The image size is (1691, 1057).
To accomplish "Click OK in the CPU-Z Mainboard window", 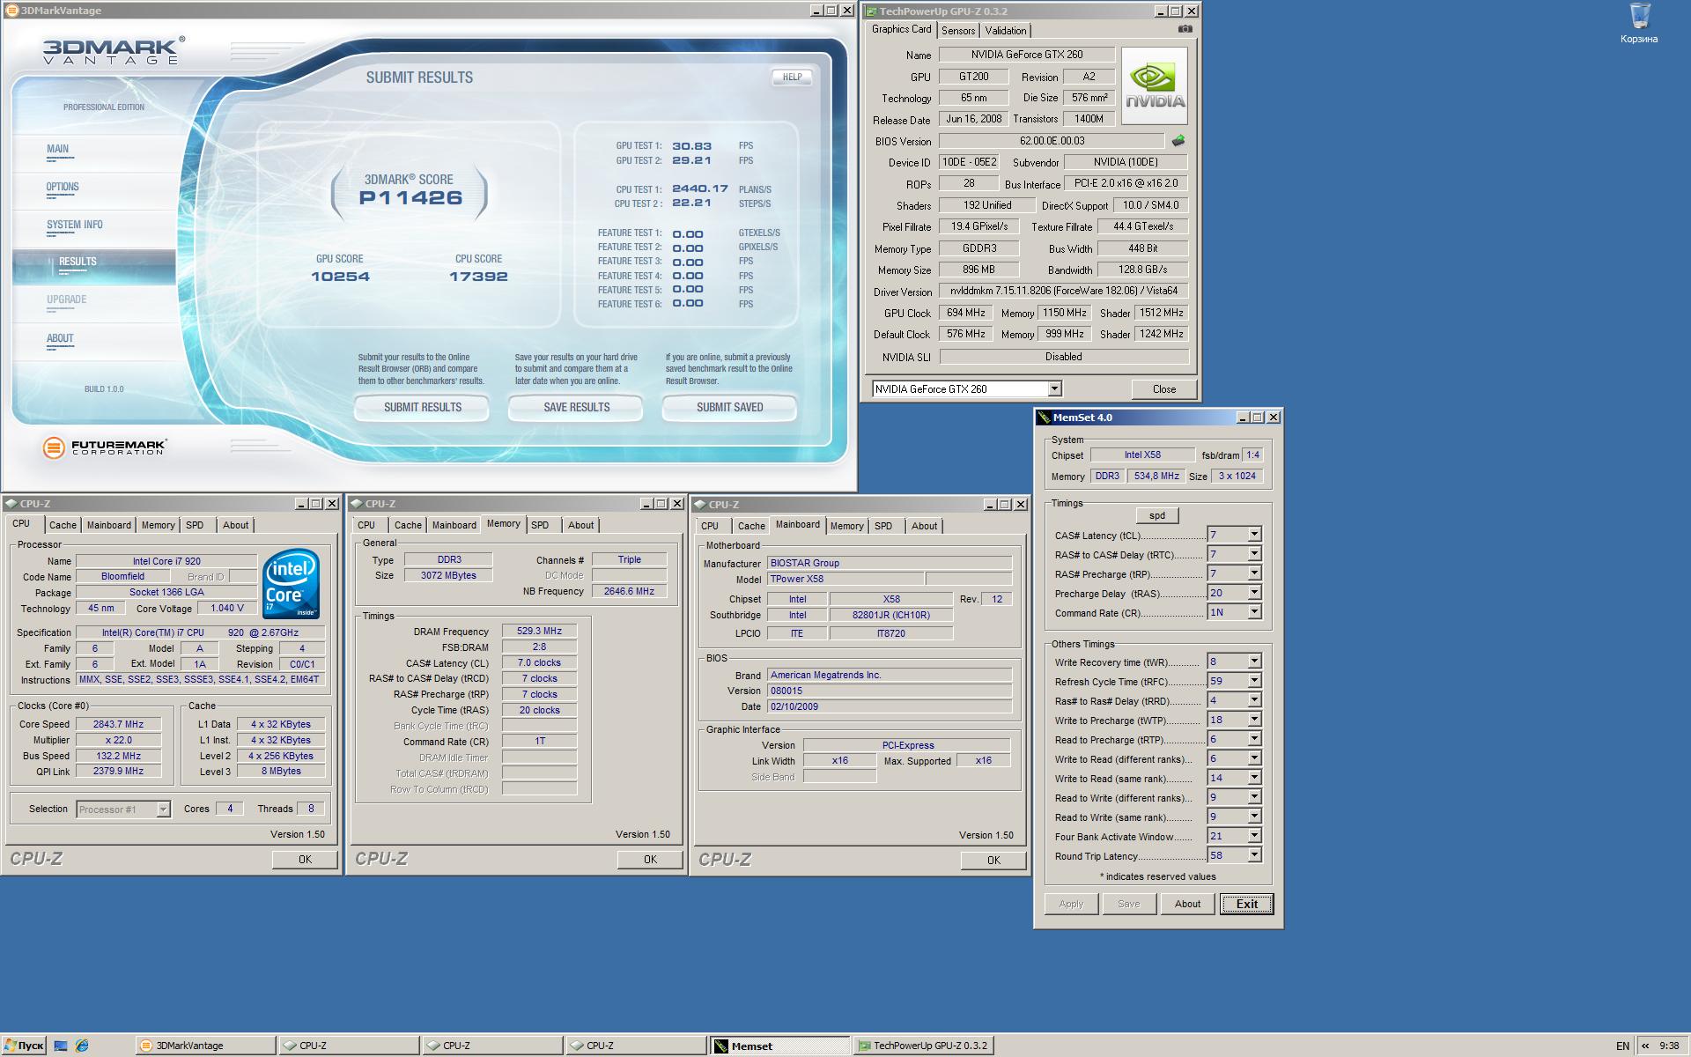I will point(993,860).
